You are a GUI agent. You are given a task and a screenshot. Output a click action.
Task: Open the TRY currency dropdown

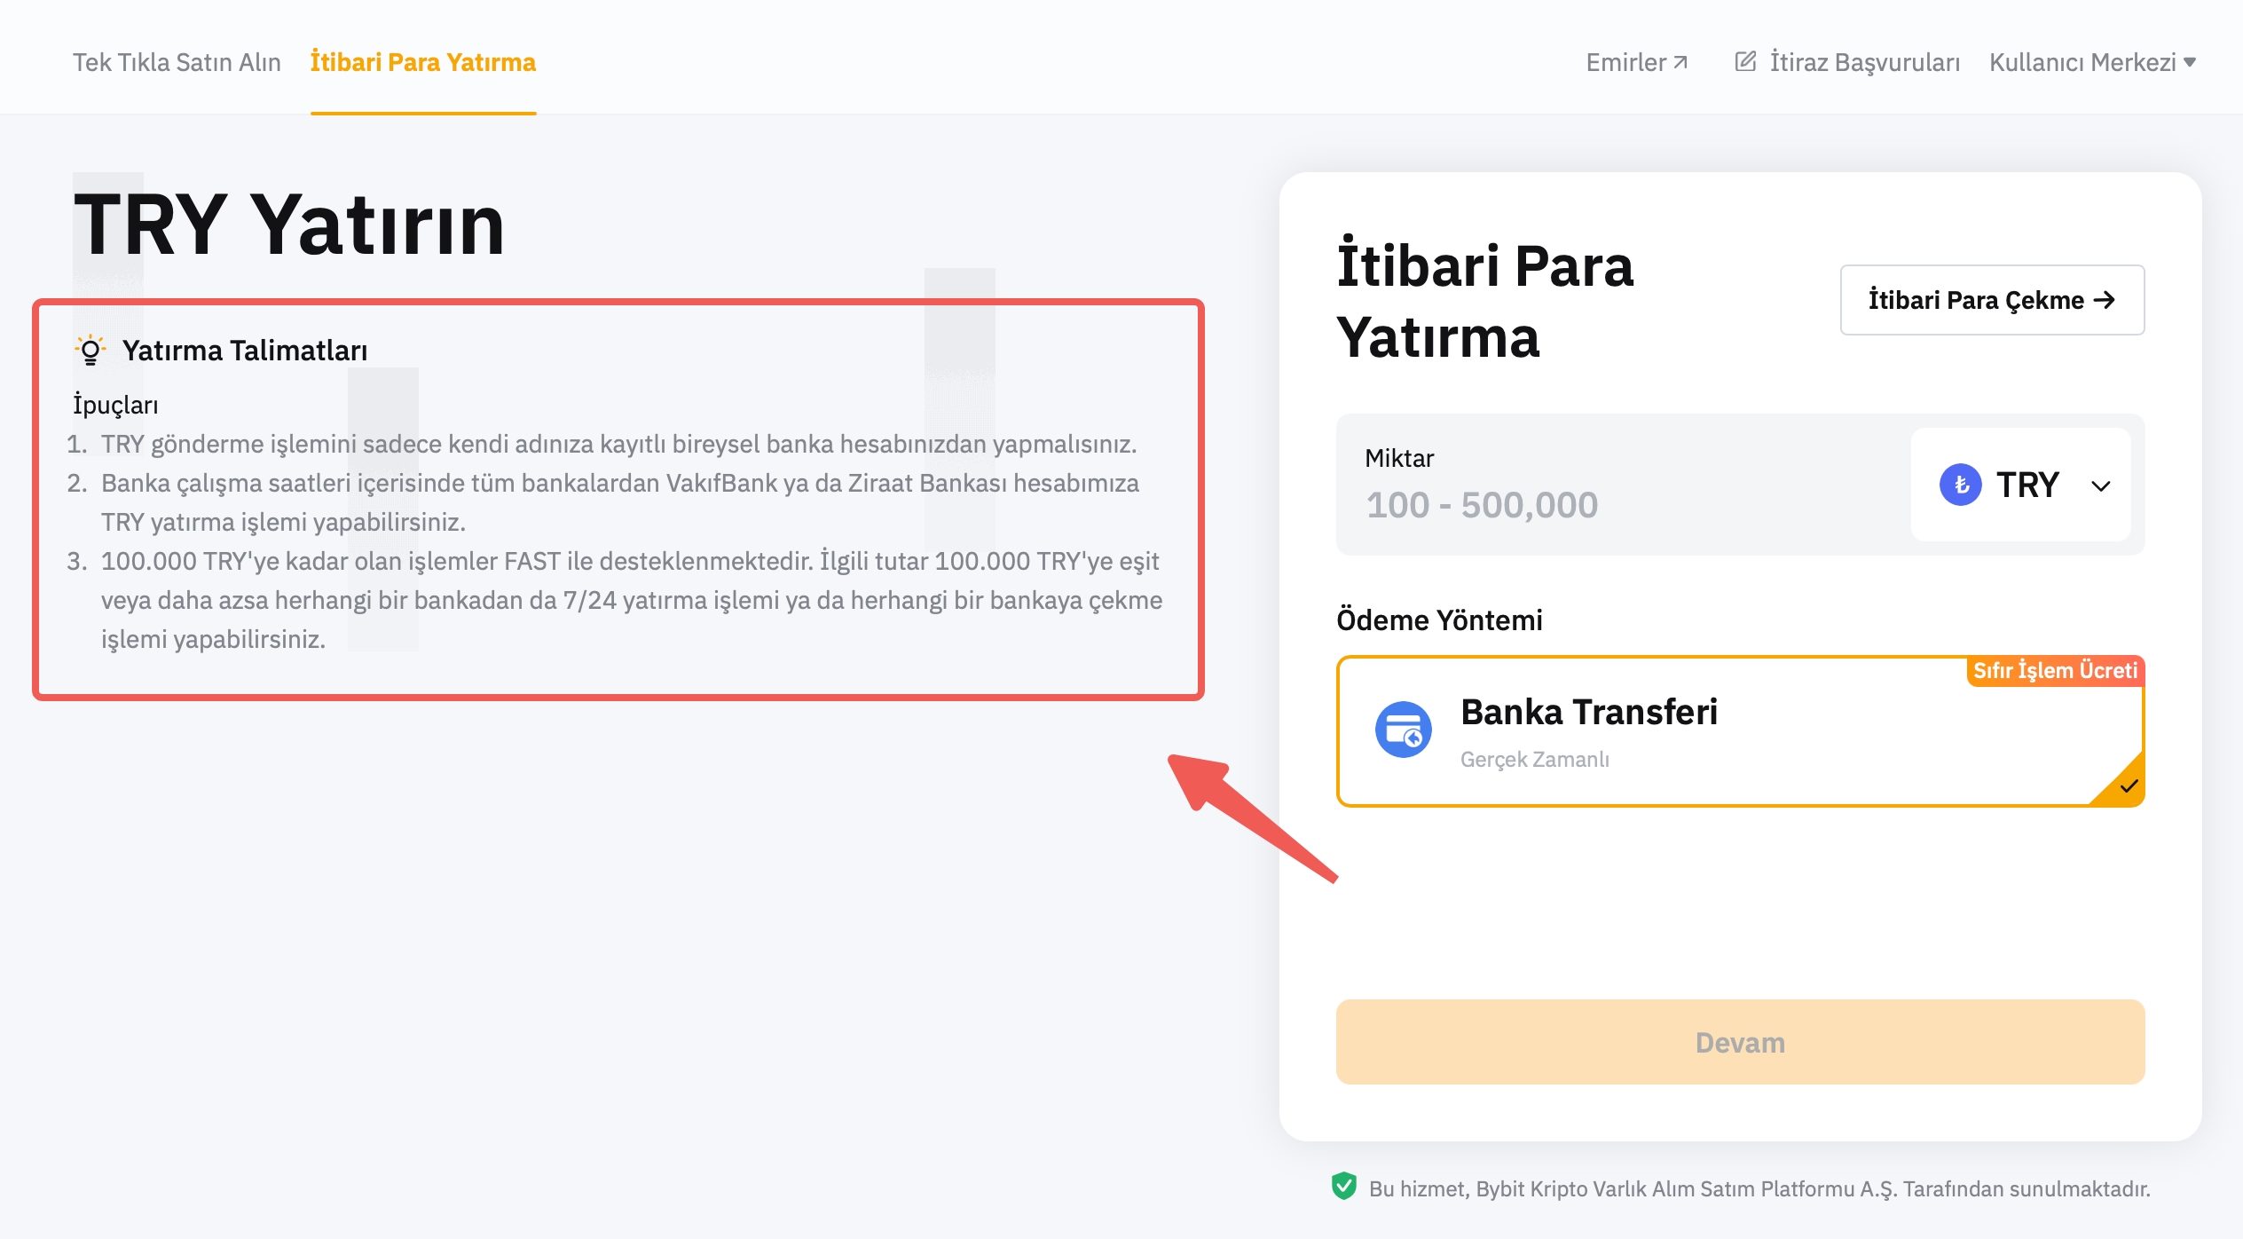click(x=2021, y=485)
